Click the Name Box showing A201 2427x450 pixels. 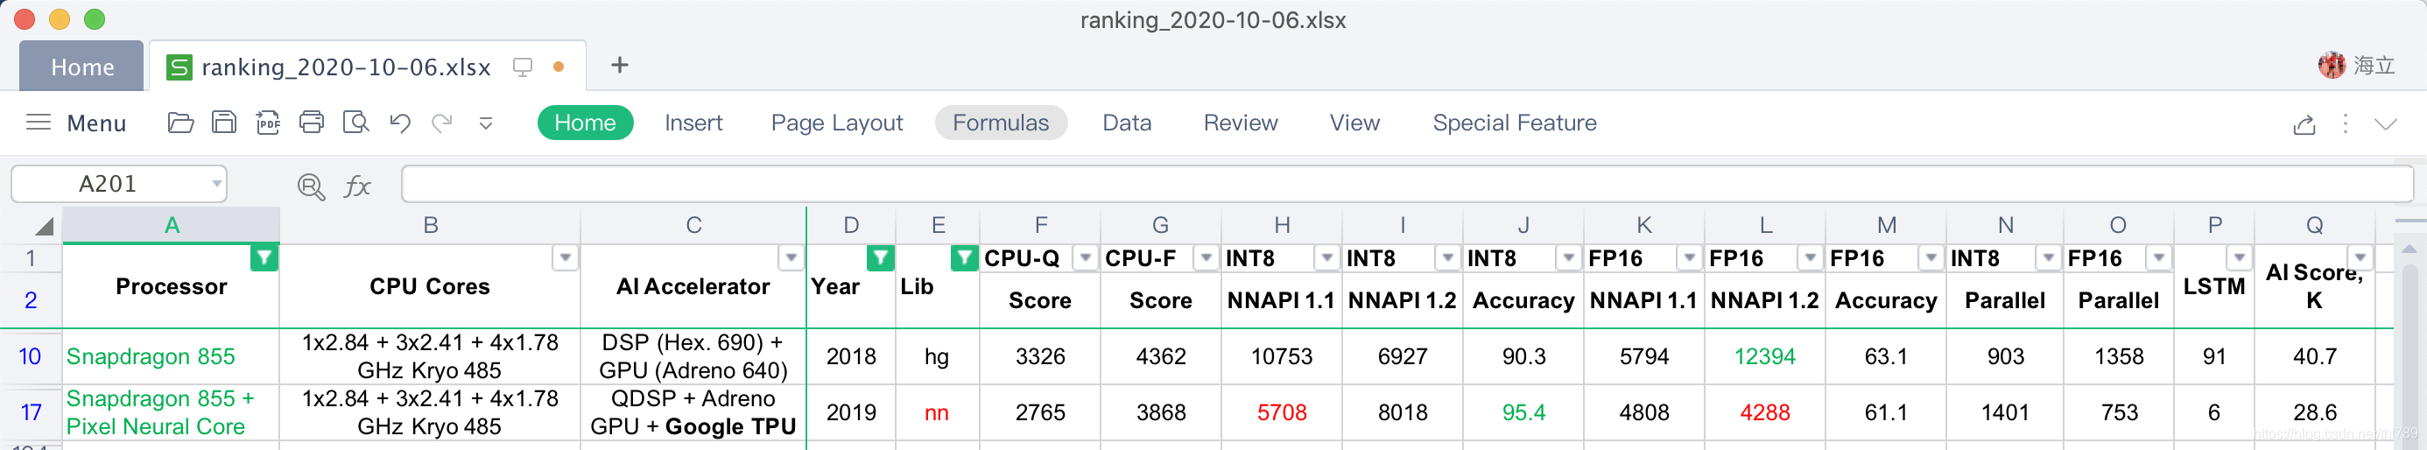click(x=108, y=184)
